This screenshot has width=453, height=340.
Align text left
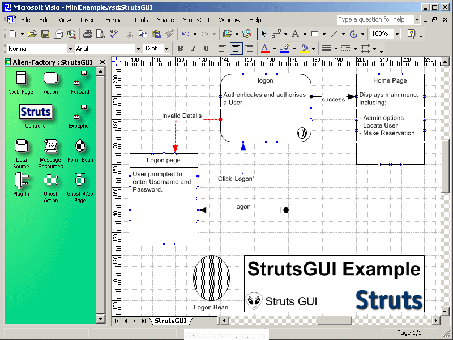coord(222,49)
